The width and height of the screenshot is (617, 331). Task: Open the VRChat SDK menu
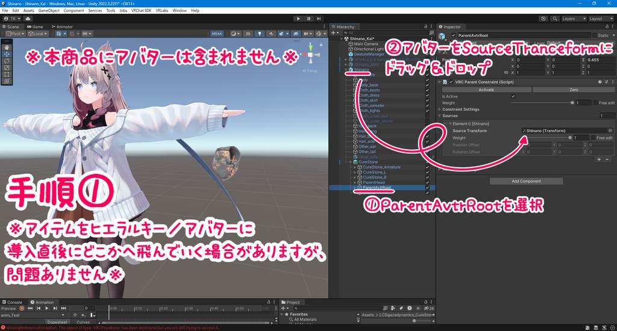(141, 11)
